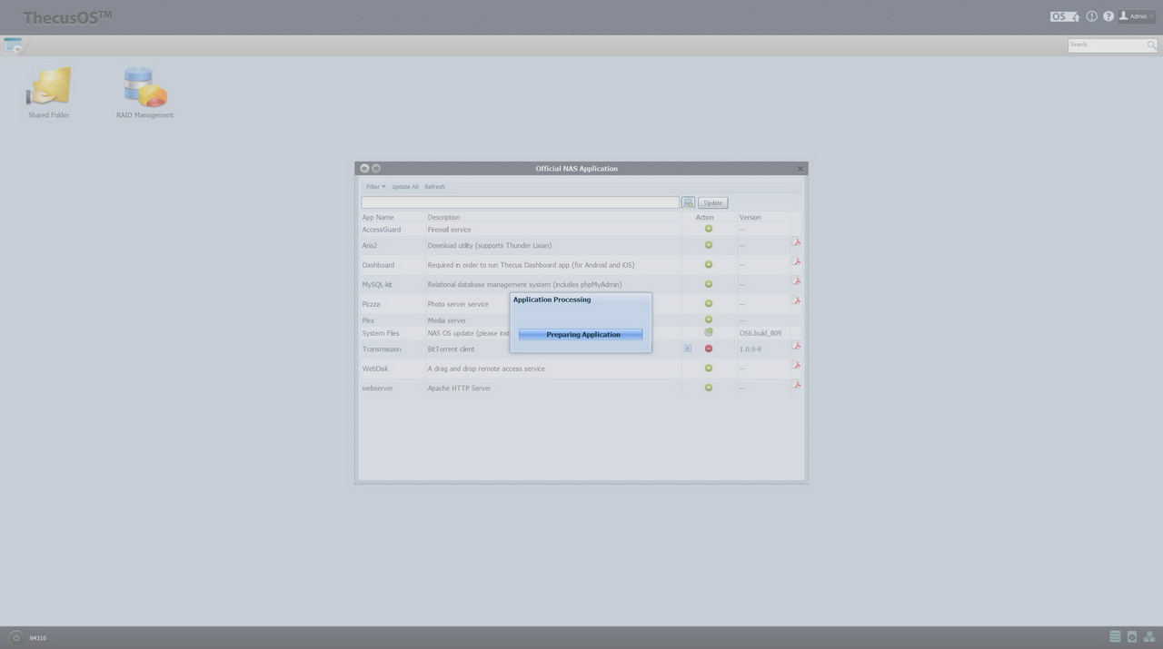Open the webserver PDF document icon
This screenshot has height=649, width=1163.
pos(796,385)
